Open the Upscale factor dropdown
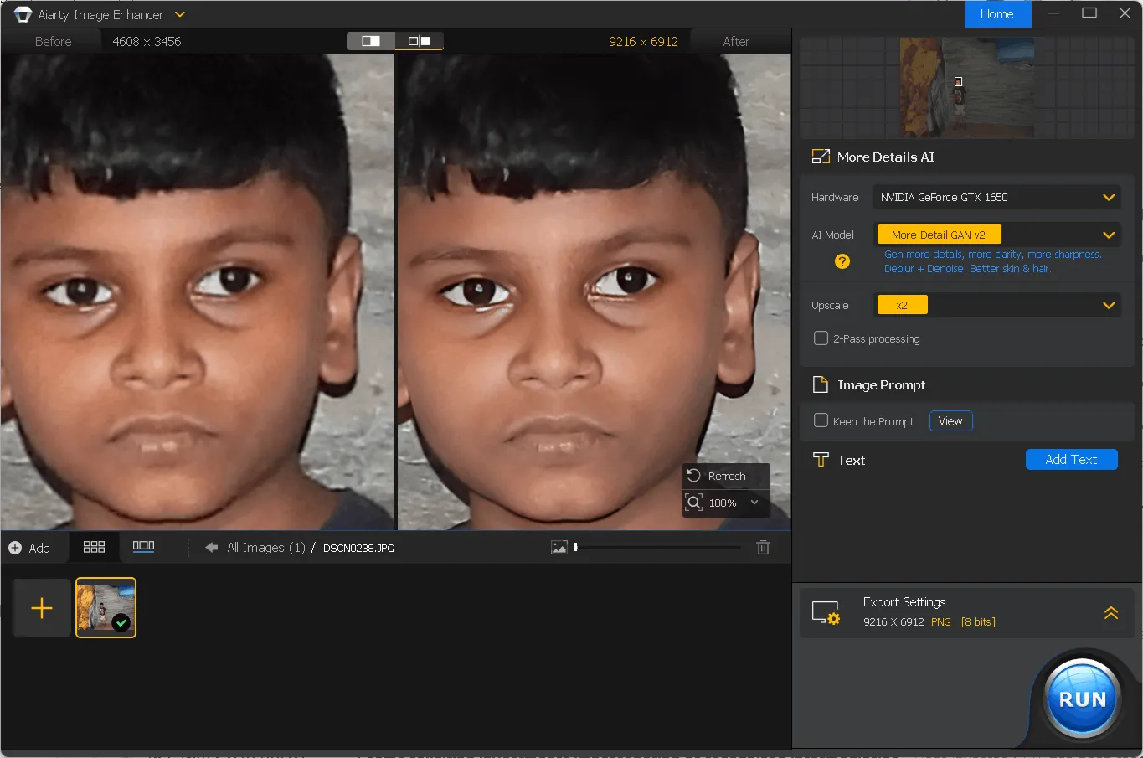Viewport: 1143px width, 758px height. [x=1108, y=306]
